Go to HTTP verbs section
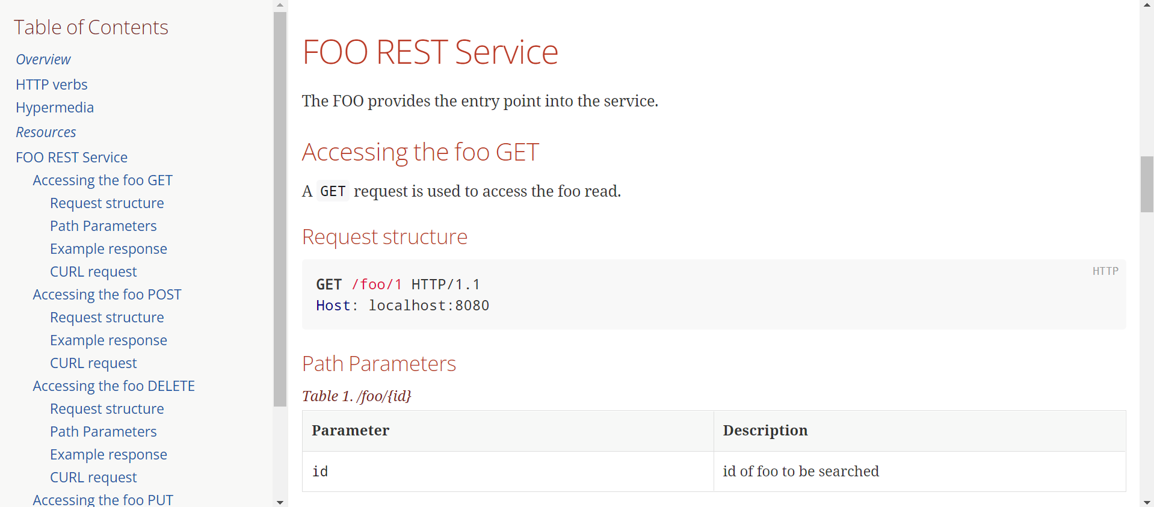The height and width of the screenshot is (507, 1154). pyautogui.click(x=52, y=85)
